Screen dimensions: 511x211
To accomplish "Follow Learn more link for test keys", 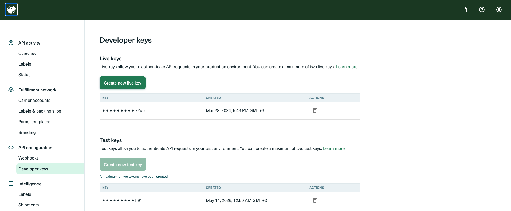I will click(334, 148).
